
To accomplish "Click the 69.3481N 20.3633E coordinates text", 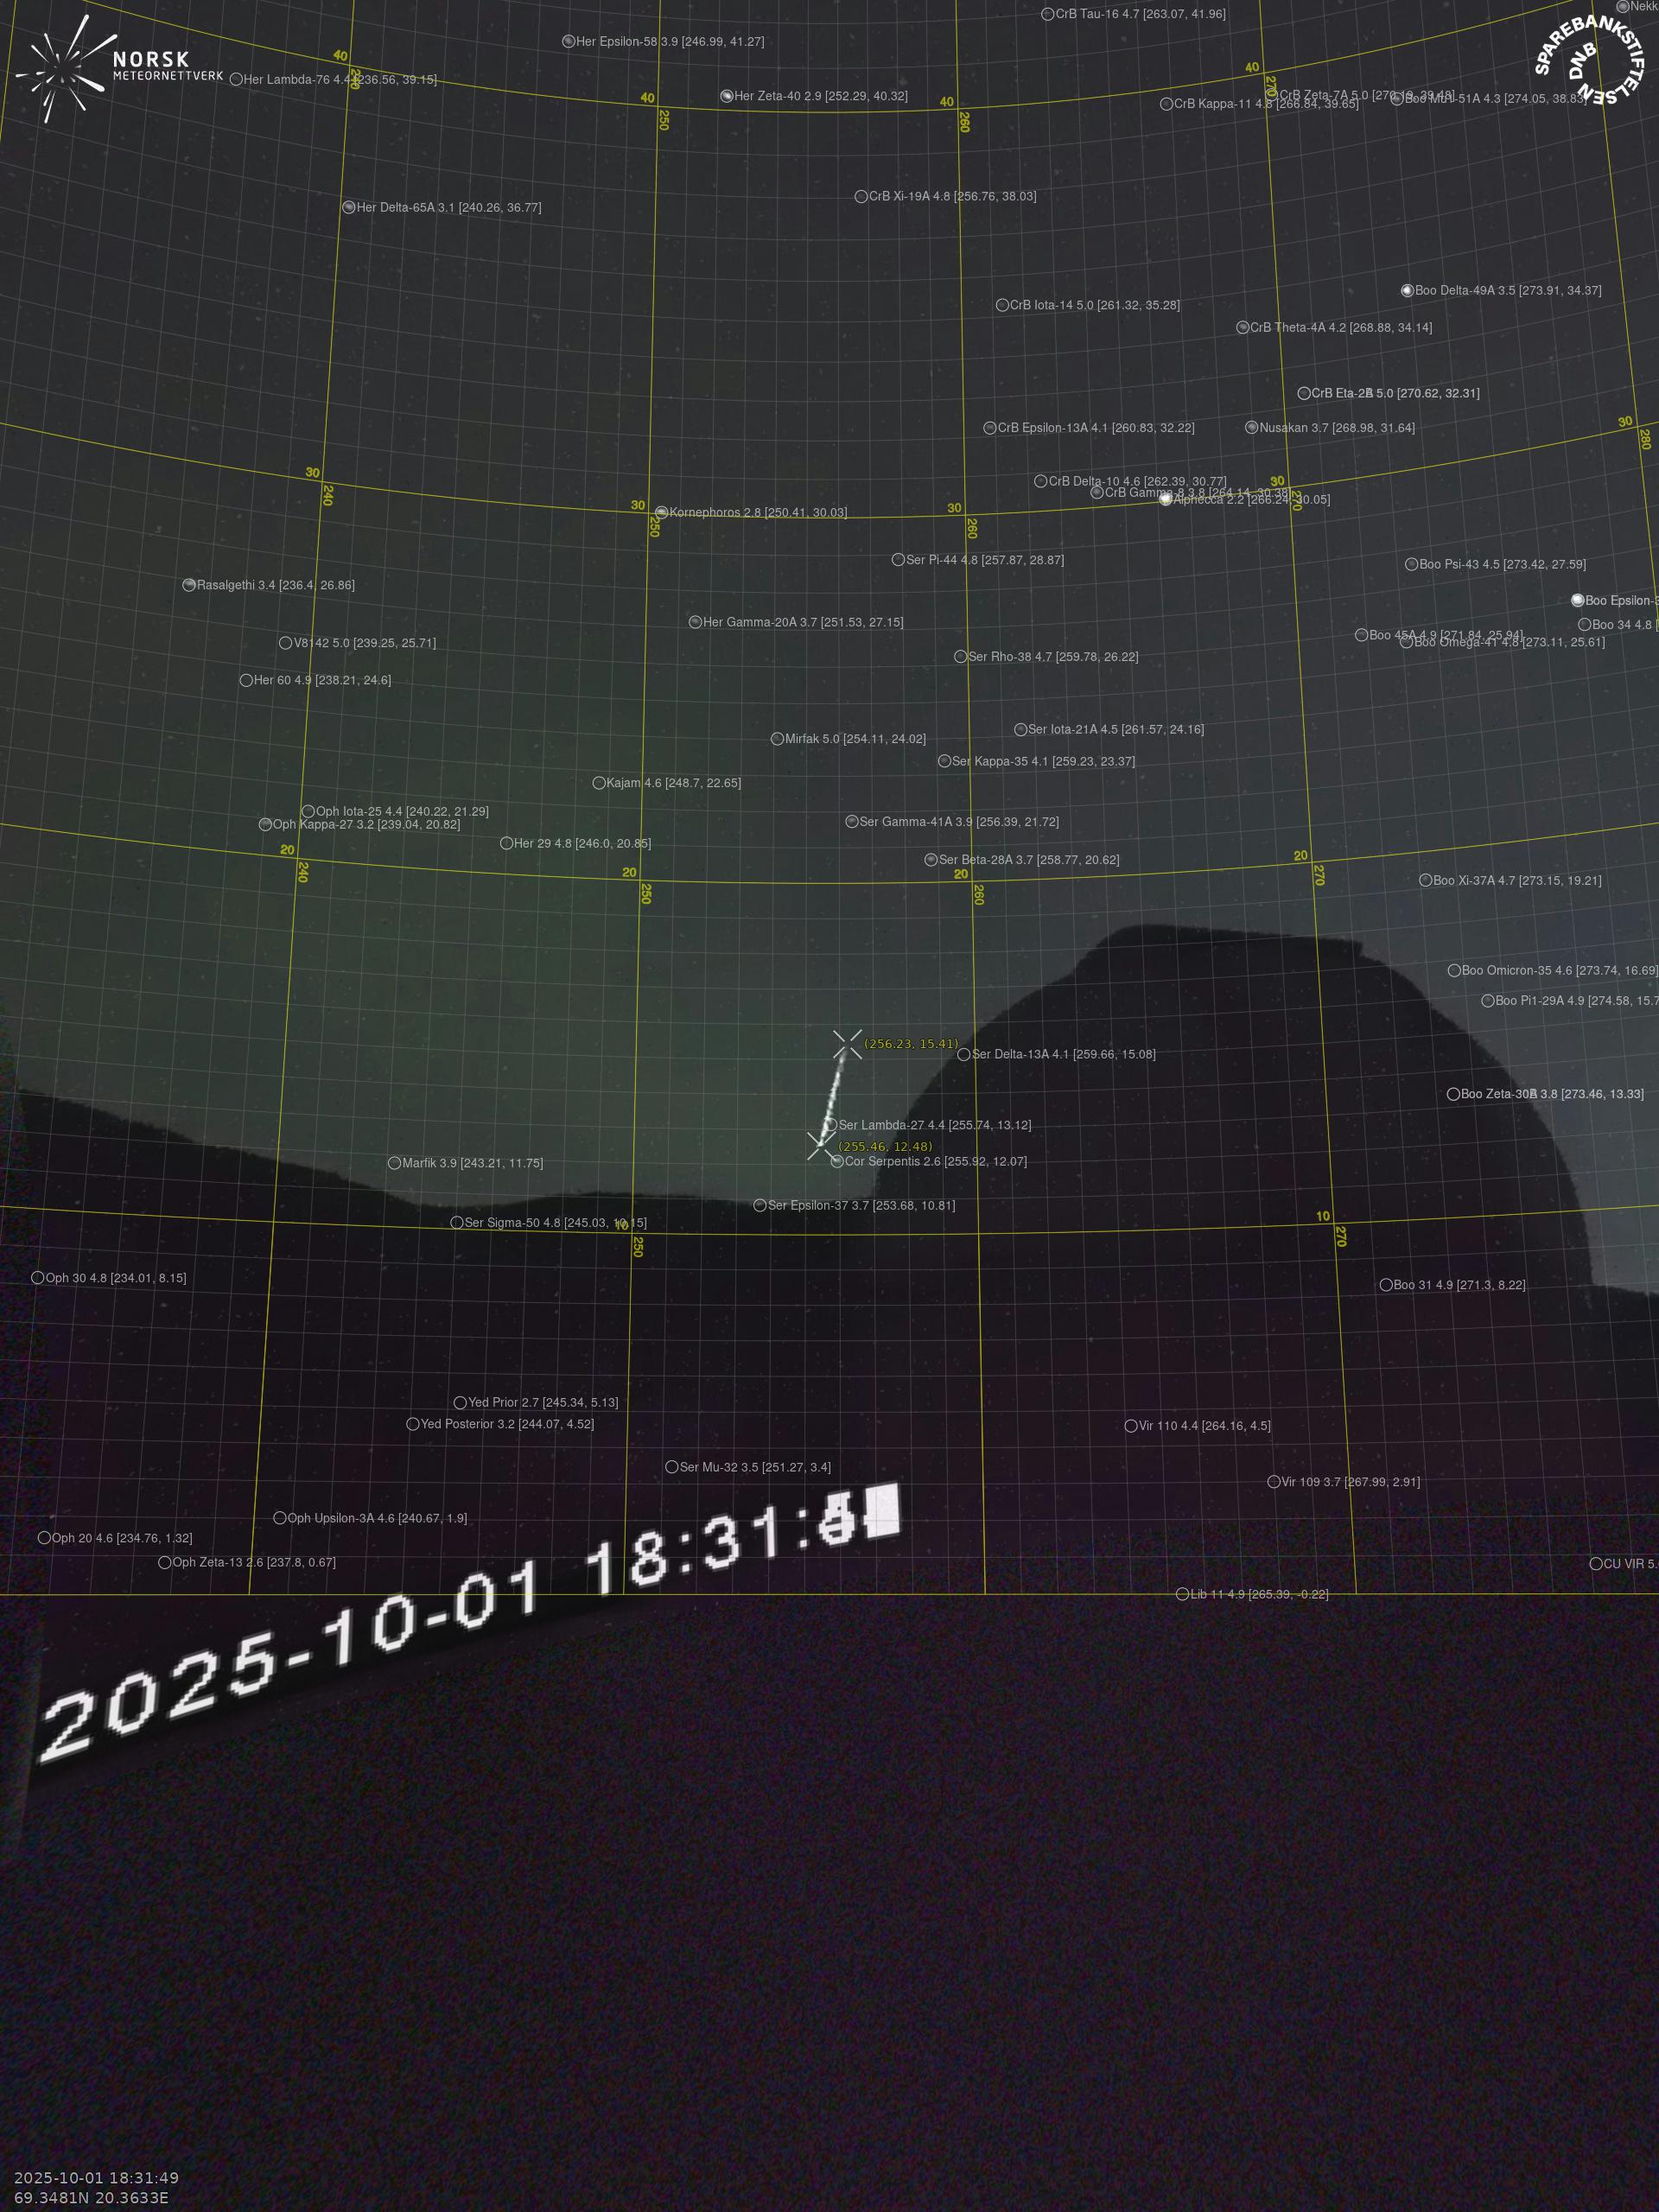I will pyautogui.click(x=91, y=2198).
